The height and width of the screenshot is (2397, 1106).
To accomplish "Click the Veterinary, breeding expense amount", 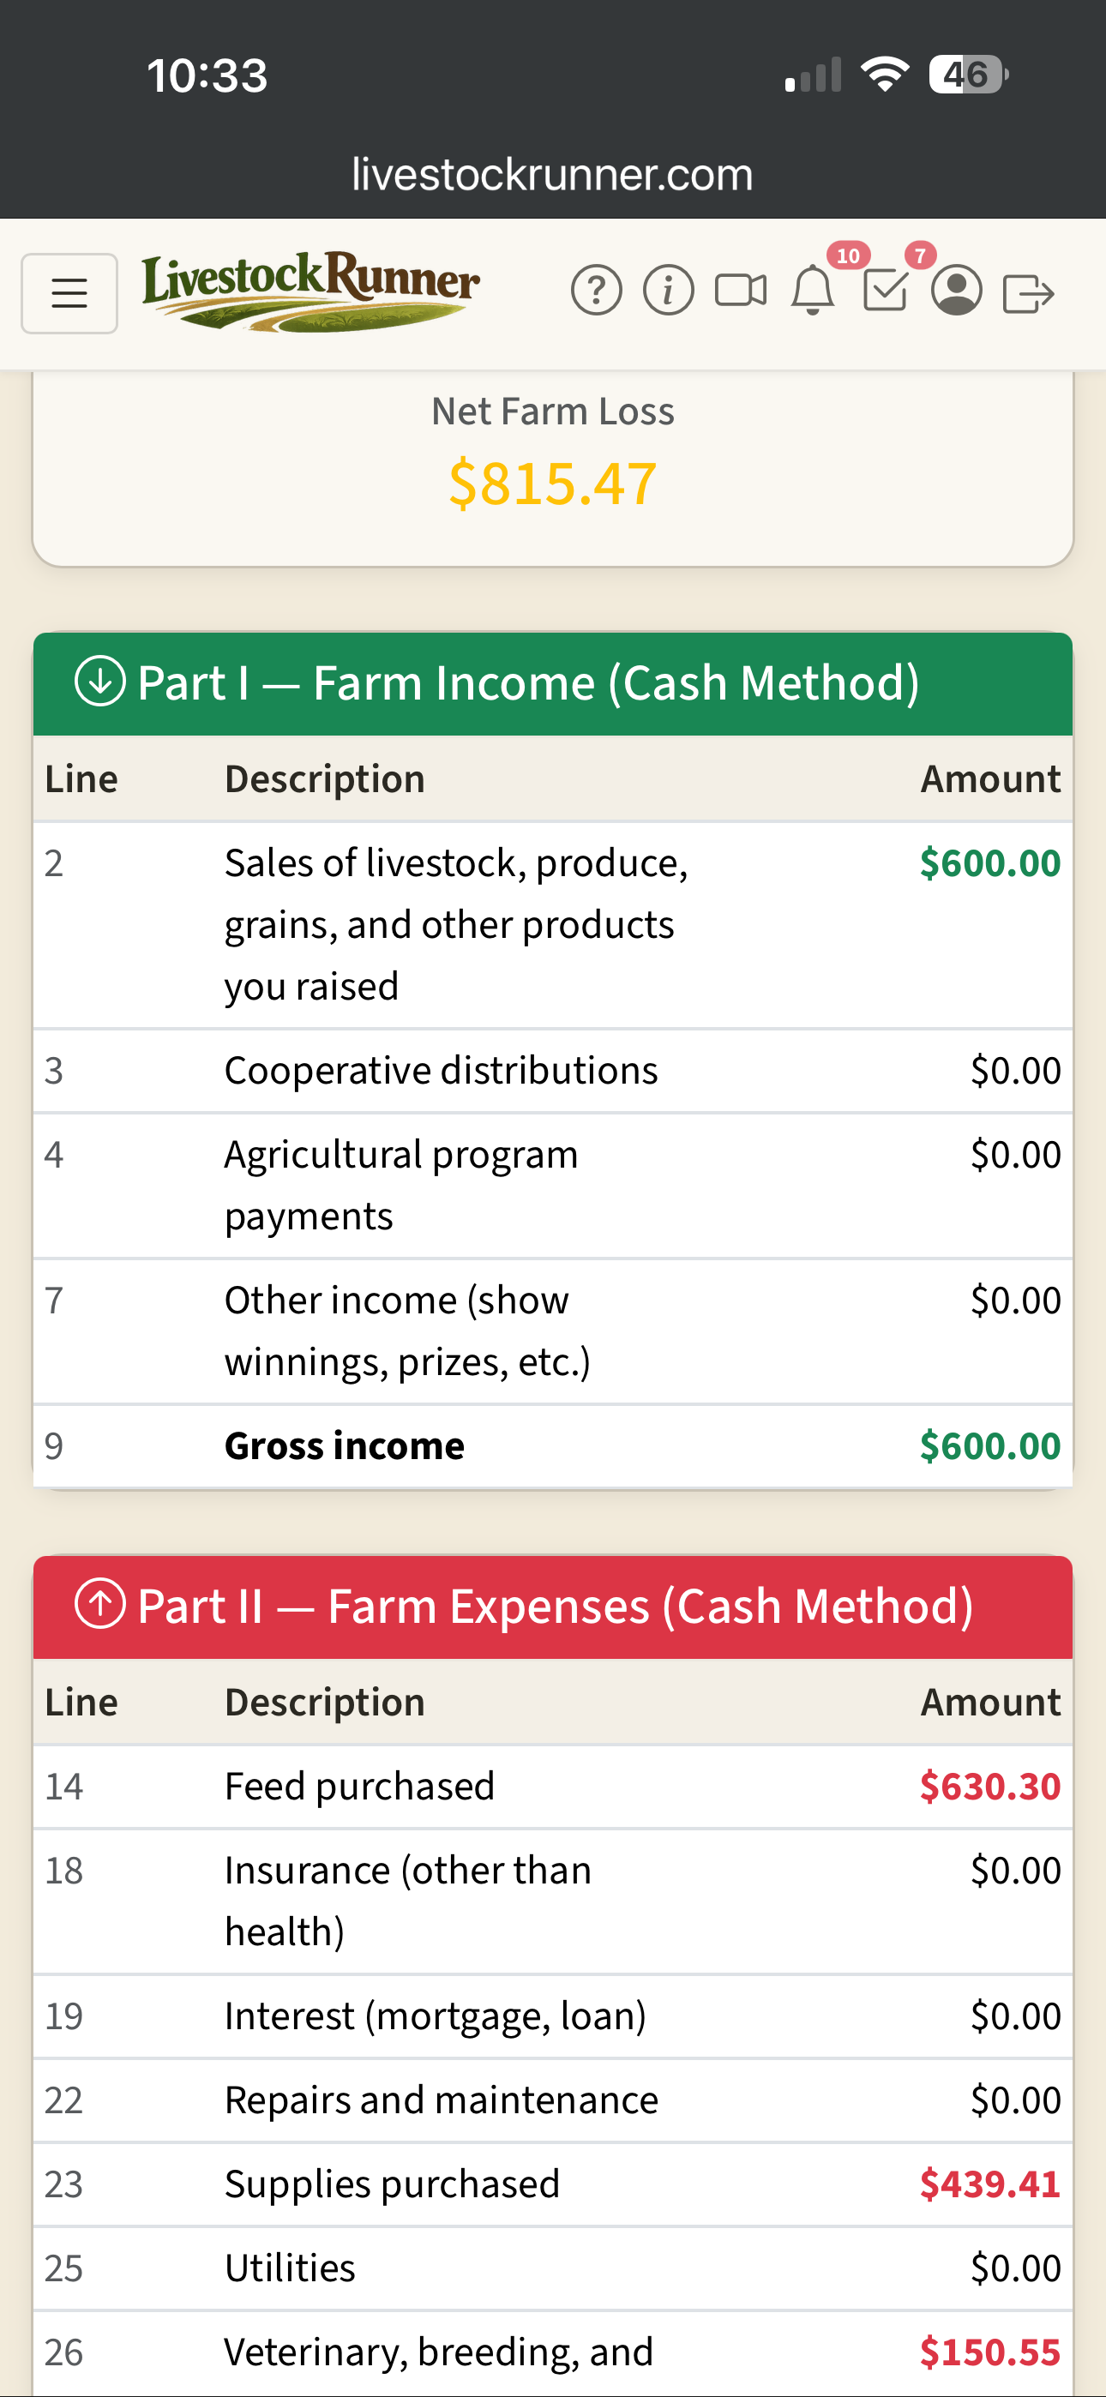I will pyautogui.click(x=990, y=2352).
